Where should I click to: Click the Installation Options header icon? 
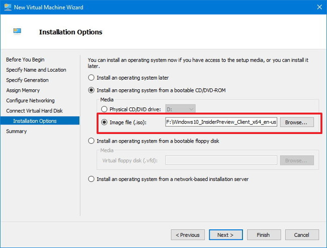point(17,31)
